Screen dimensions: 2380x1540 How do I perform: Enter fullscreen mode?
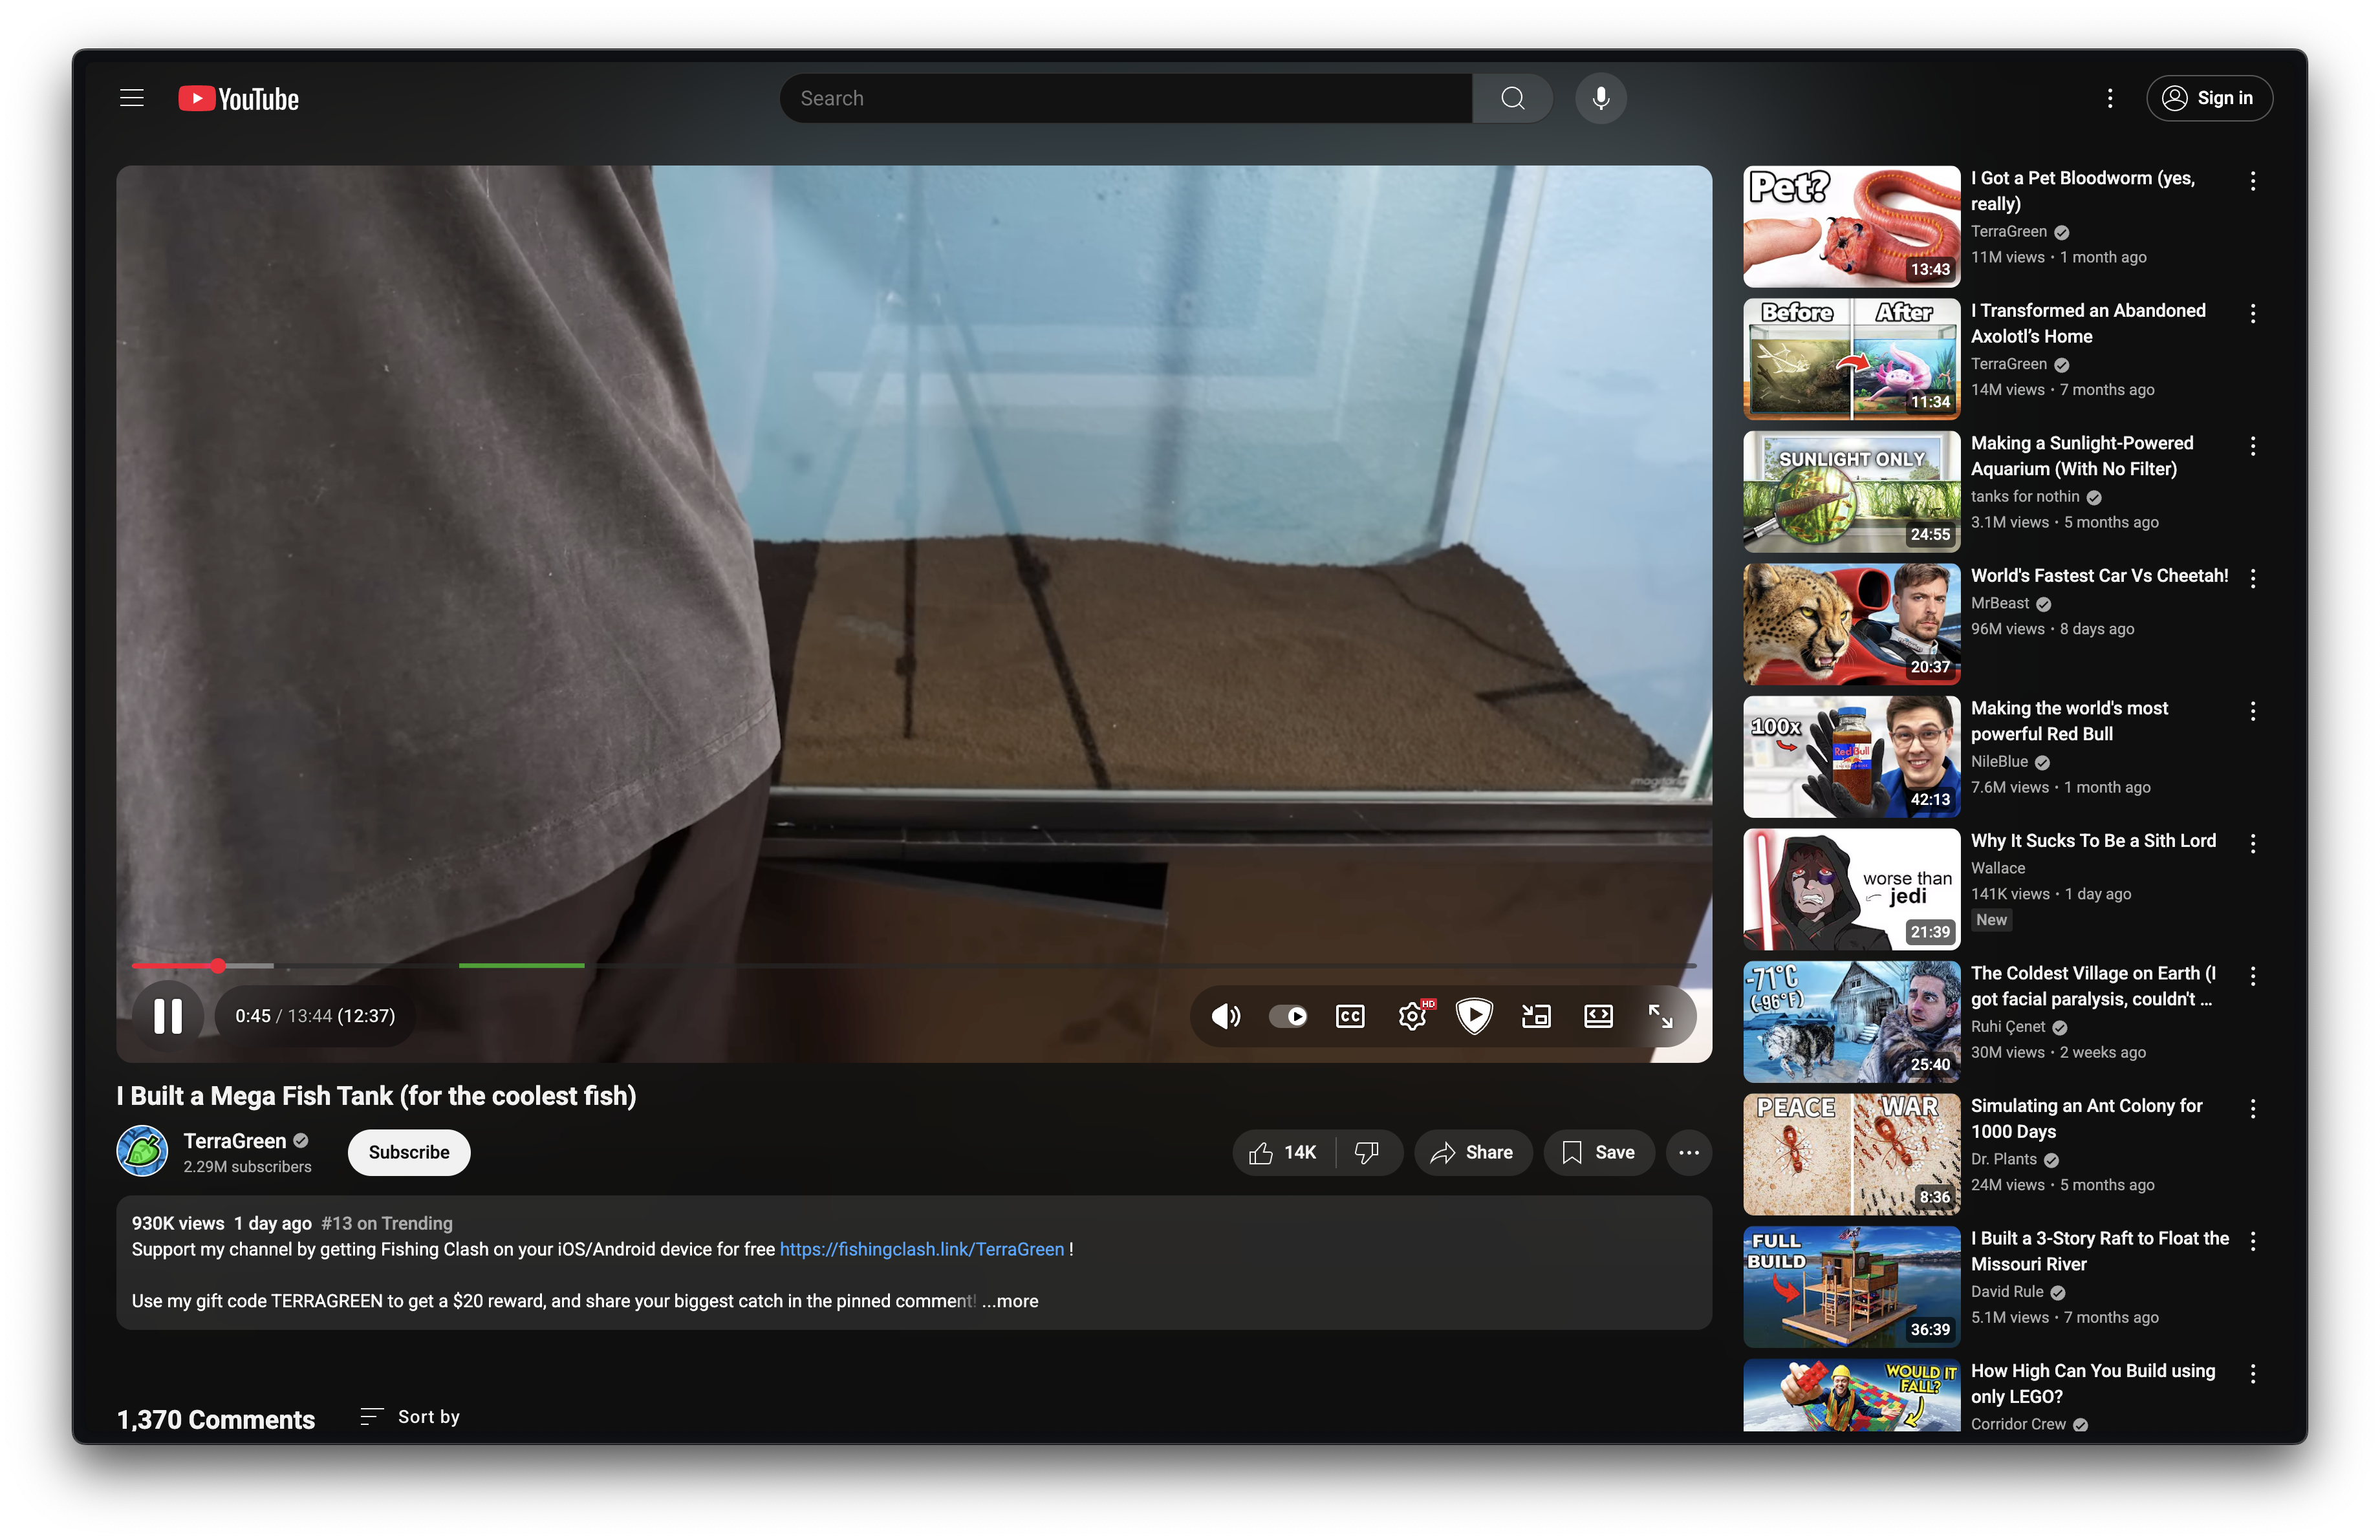(x=1660, y=1016)
